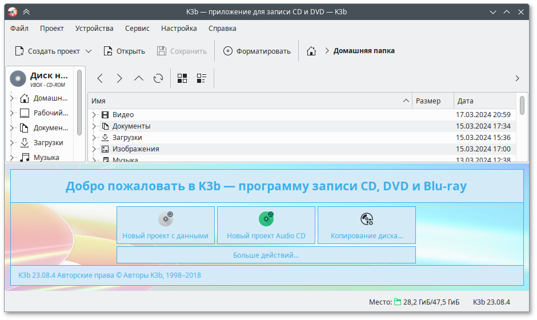Click the date 15.03.2024 17:34

[x=483, y=126]
